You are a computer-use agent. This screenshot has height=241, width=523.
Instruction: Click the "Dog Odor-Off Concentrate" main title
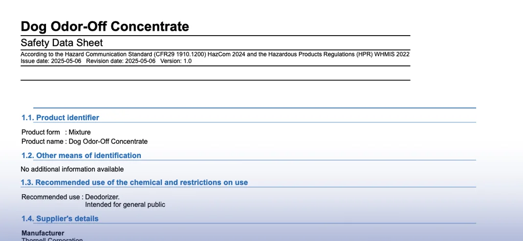(105, 26)
